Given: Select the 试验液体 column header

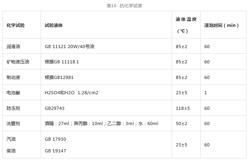Looking at the screenshot, I should (53, 25).
